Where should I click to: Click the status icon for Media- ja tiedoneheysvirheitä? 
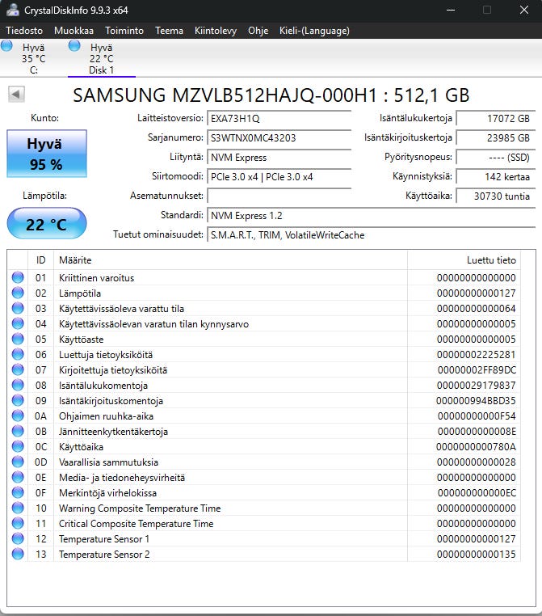tap(18, 477)
